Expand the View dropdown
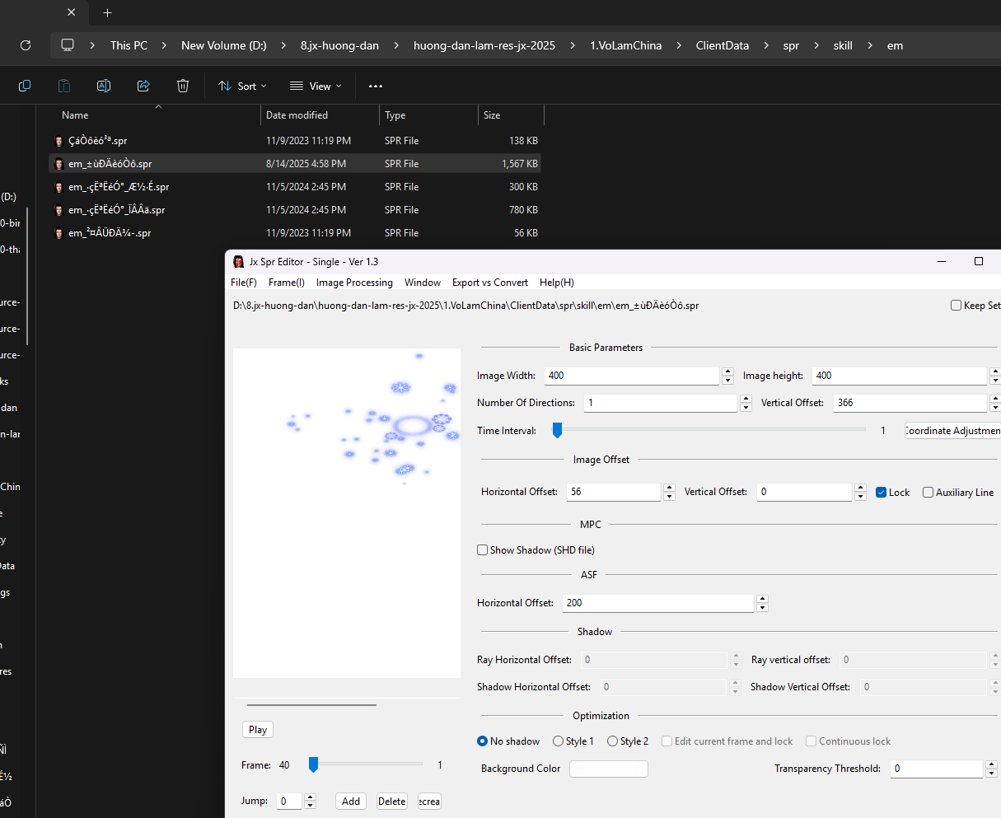Viewport: 1001px width, 818px height. coord(316,86)
